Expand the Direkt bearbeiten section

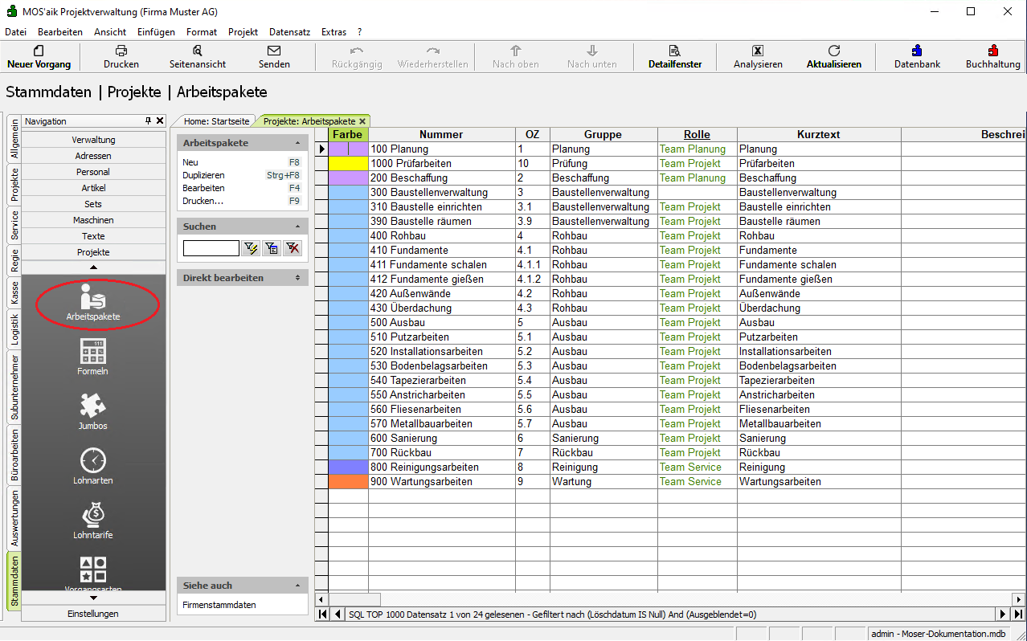click(298, 278)
